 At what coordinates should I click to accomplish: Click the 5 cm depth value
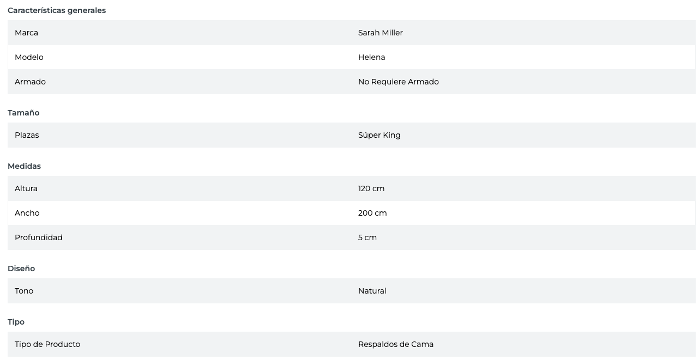[x=367, y=237]
